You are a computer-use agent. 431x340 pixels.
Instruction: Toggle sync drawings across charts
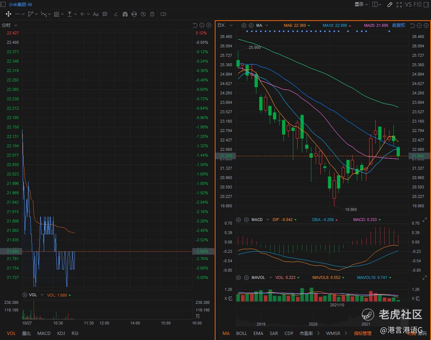134,14
